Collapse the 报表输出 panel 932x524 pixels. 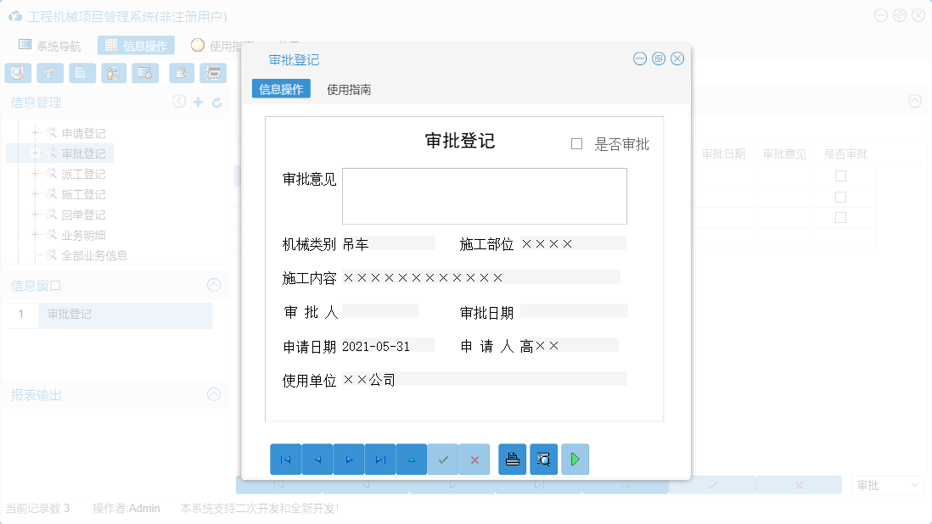214,394
